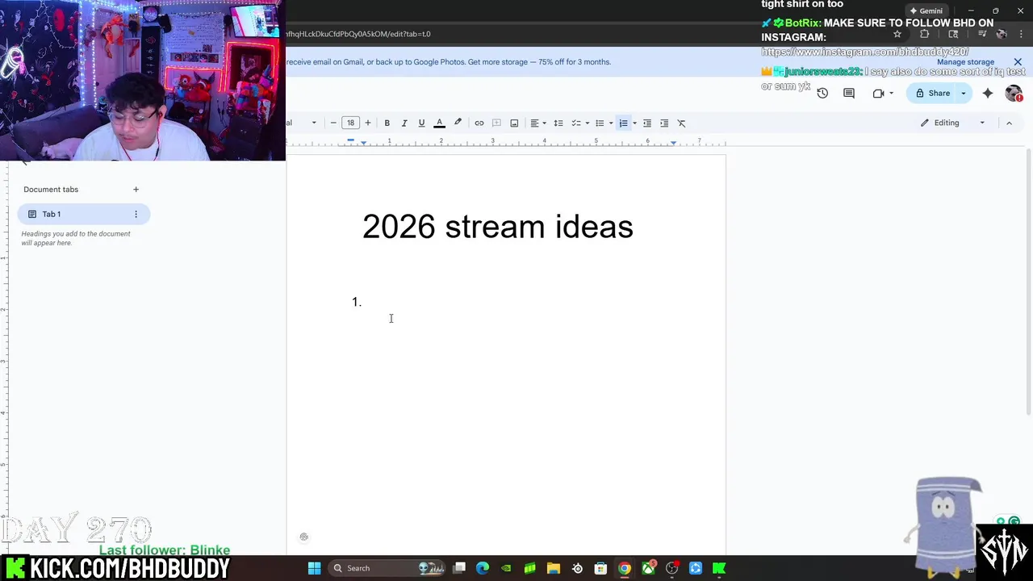Open the highlight color pen tool
Viewport: 1033px width, 581px height.
point(458,123)
